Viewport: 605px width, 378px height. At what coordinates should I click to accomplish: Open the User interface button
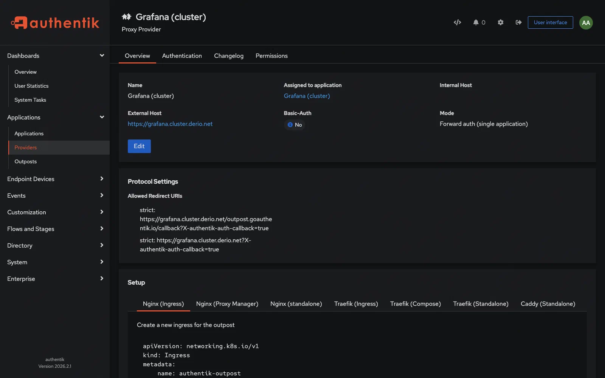(550, 22)
